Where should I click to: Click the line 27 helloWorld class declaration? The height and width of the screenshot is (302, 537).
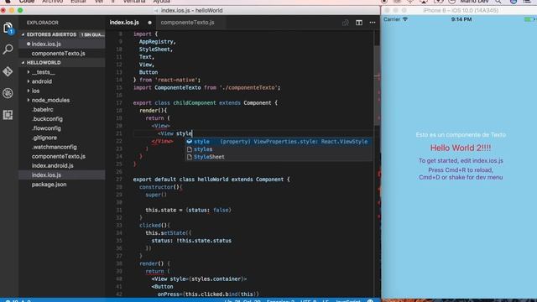tap(211, 180)
